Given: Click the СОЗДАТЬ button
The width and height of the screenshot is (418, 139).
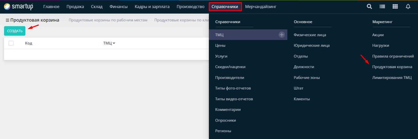Looking at the screenshot, I should coord(15,31).
